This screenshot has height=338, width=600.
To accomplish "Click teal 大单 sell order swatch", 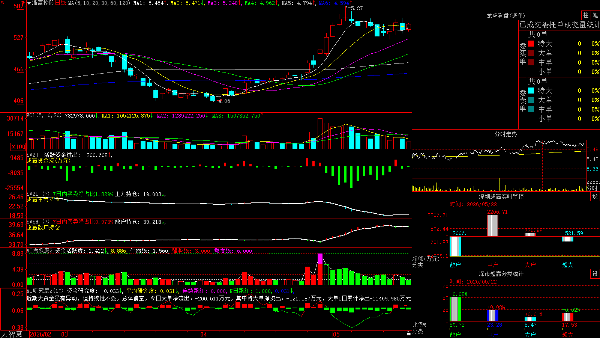I will [x=531, y=100].
